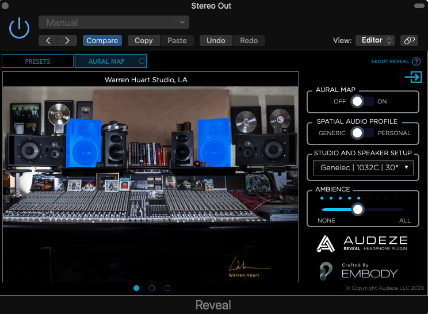Click the Copyright Audeze LLC 2020 text
Screen dimensions: 428x314
coord(385,288)
